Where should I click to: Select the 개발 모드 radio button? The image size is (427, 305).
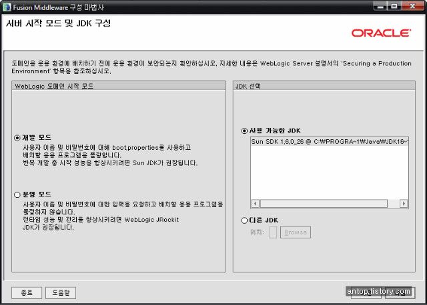[17, 138]
